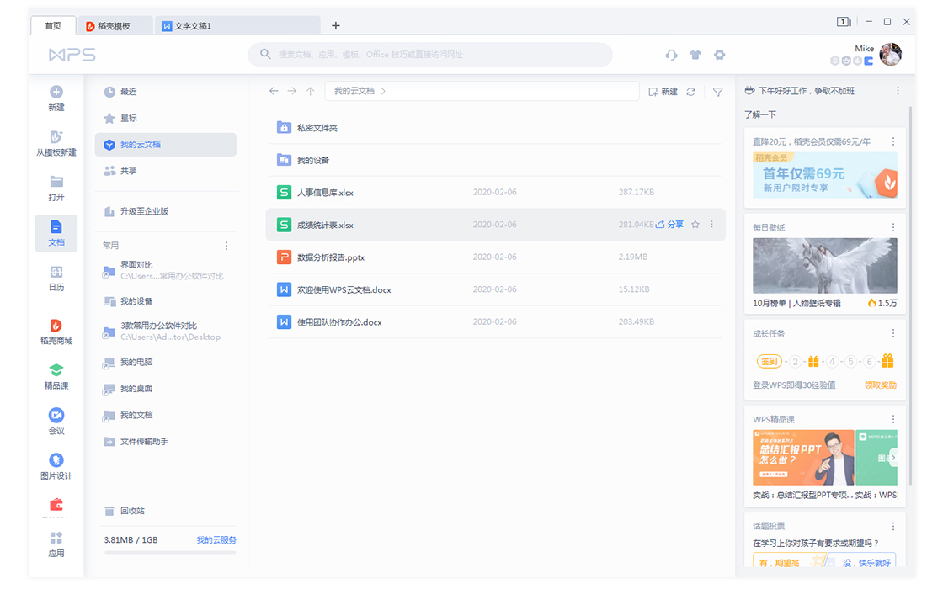
Task: Add a new tab with the plus button
Action: click(x=336, y=25)
